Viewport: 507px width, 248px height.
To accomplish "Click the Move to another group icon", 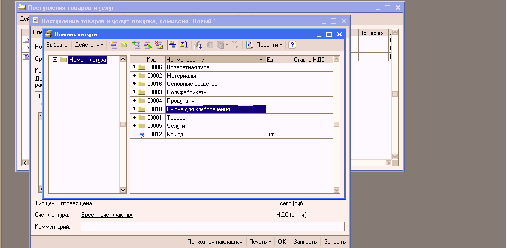I will [x=184, y=45].
